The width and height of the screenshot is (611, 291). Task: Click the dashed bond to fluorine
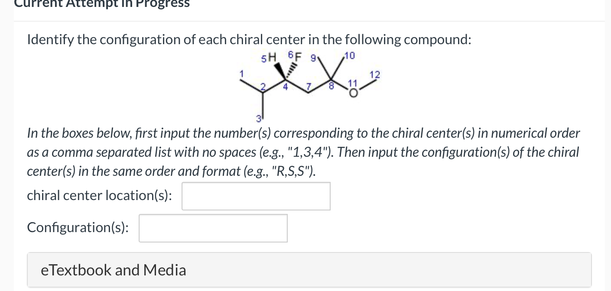click(x=292, y=70)
